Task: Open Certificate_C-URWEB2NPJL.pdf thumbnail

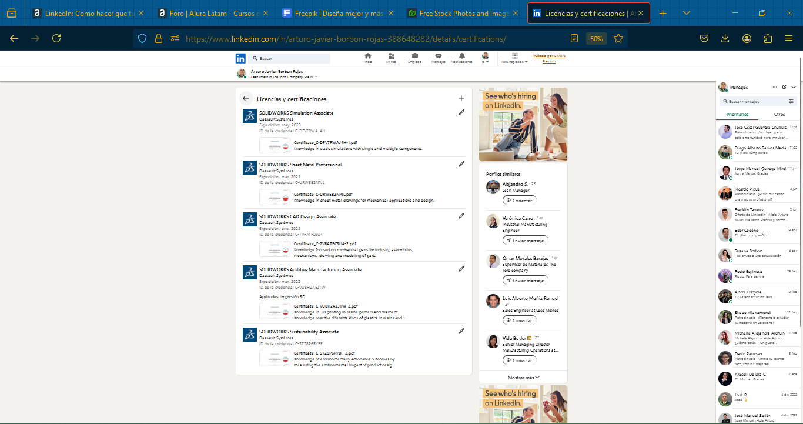Action: (x=275, y=197)
